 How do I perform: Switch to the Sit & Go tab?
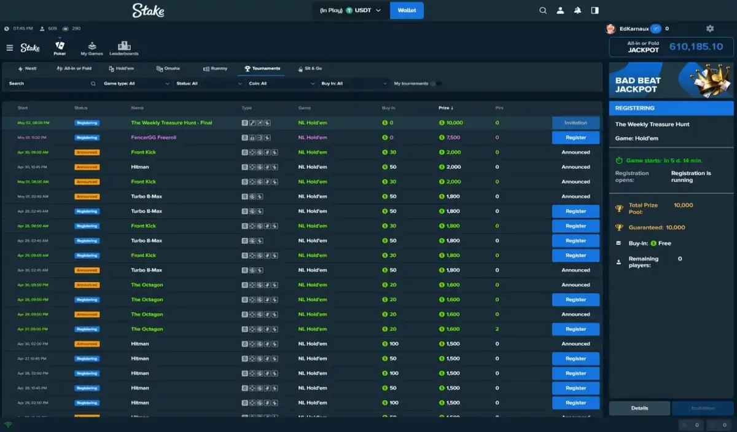[310, 68]
